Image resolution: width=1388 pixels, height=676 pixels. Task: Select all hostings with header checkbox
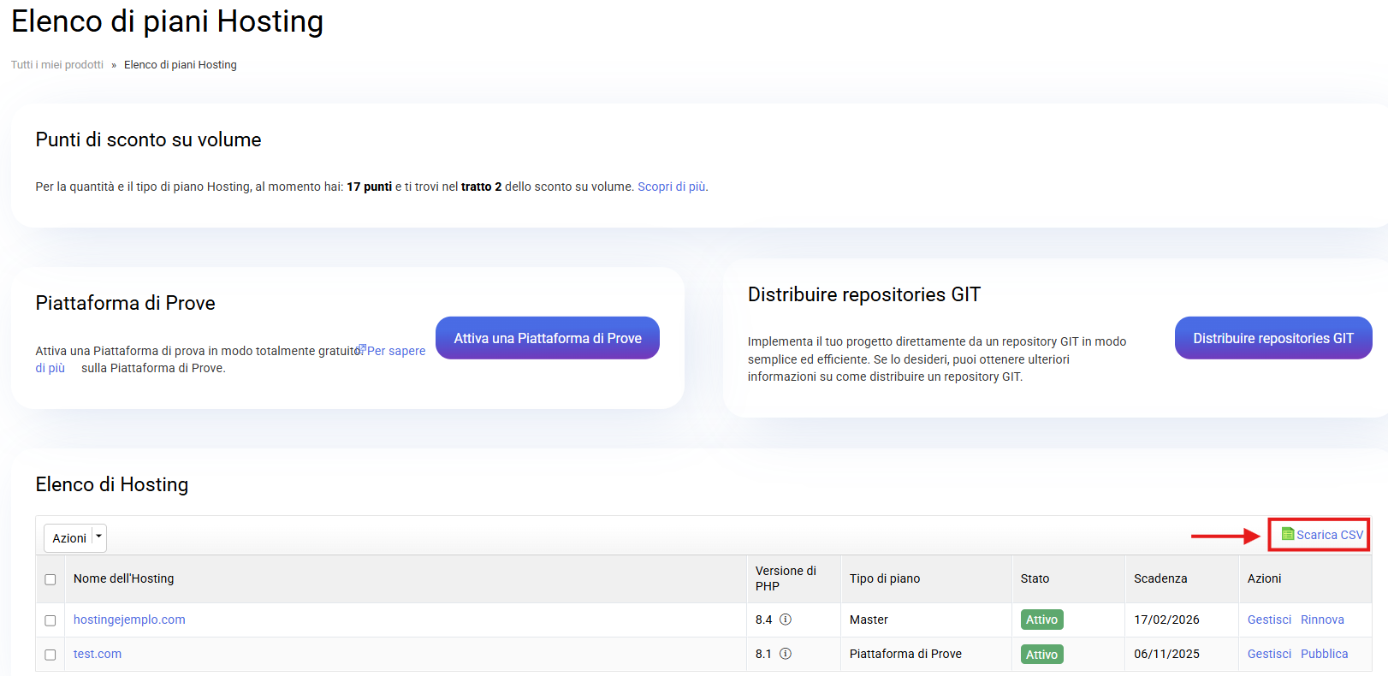50,579
